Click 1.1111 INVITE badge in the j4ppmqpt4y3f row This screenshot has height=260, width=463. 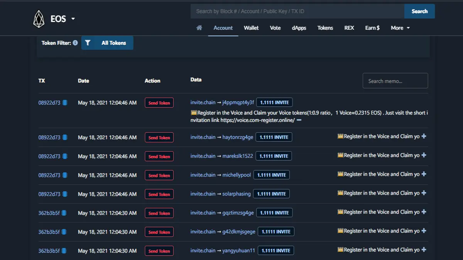click(274, 103)
